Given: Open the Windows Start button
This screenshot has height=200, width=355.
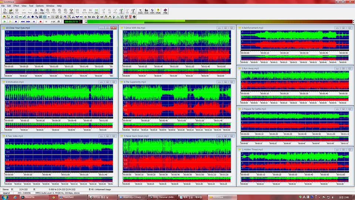Looking at the screenshot, I should [x=4, y=197].
